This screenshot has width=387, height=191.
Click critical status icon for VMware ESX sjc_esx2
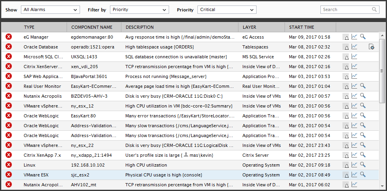pos(9,175)
